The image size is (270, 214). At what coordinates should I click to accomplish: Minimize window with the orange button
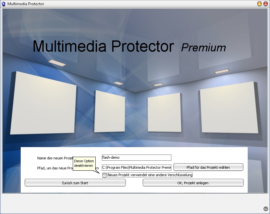(x=259, y=4)
